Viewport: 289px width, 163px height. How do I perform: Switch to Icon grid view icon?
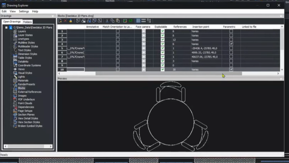pyautogui.click(x=143, y=21)
